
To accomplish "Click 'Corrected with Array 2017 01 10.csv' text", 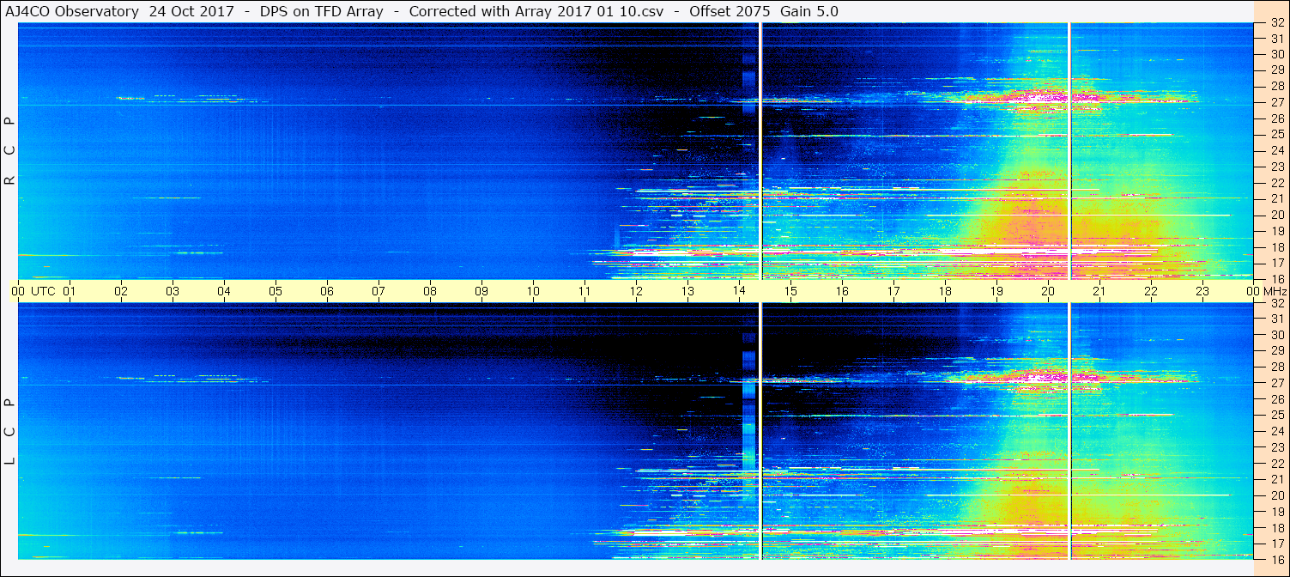I will pos(536,11).
